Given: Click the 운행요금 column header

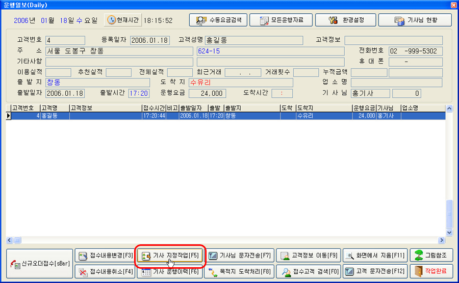Looking at the screenshot, I should [364, 108].
